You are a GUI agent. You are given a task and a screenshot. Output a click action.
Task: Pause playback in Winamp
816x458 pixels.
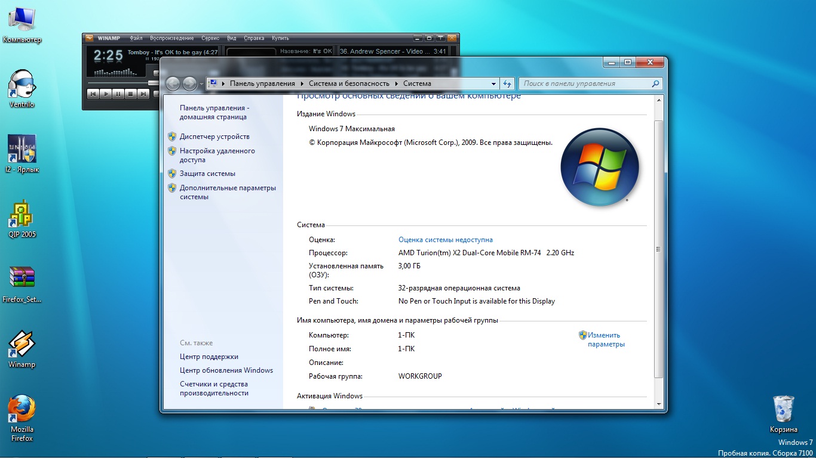(x=118, y=94)
